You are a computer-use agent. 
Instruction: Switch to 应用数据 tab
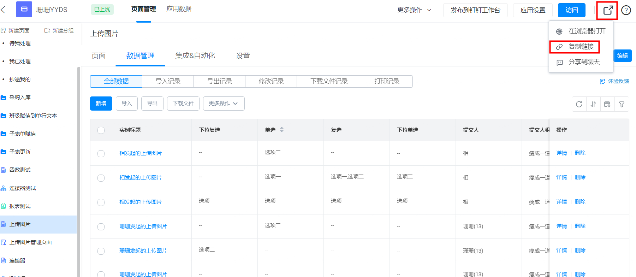click(x=179, y=9)
